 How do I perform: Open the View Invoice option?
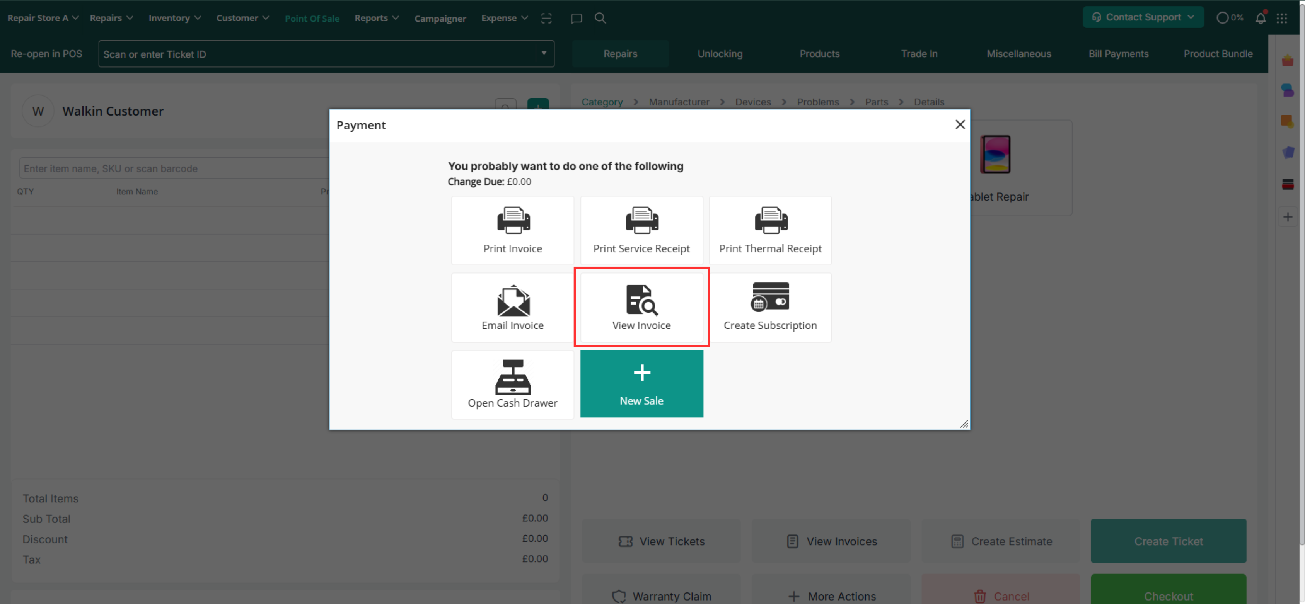[641, 307]
